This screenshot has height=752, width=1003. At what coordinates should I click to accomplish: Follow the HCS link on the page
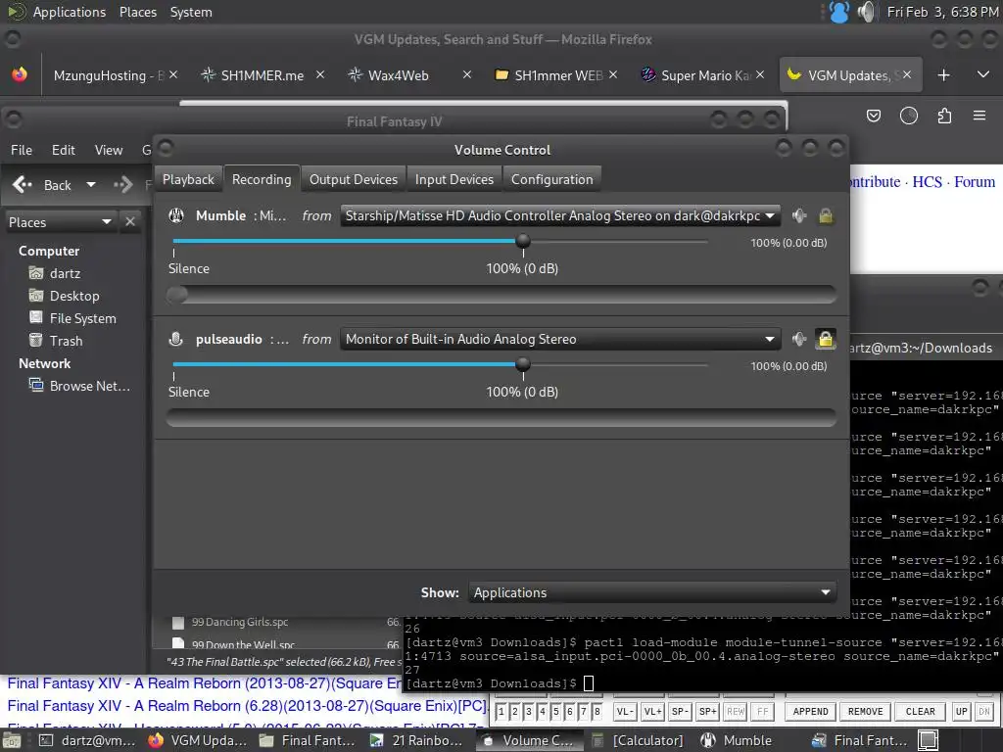click(927, 181)
